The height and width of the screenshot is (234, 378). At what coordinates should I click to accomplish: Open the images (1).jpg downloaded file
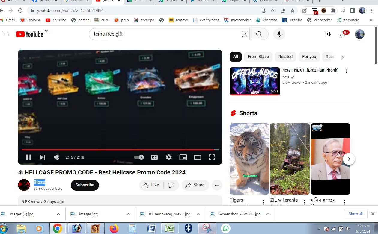coord(21,214)
